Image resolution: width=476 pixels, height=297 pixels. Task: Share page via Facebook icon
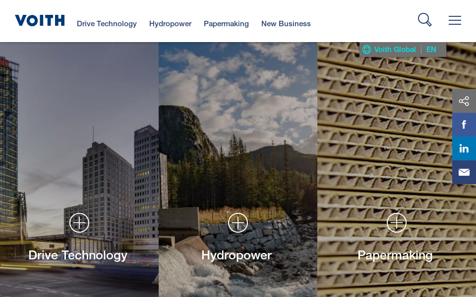(464, 125)
